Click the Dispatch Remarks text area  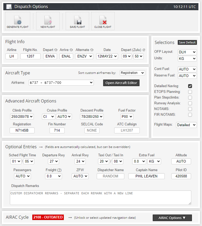pos(101,197)
